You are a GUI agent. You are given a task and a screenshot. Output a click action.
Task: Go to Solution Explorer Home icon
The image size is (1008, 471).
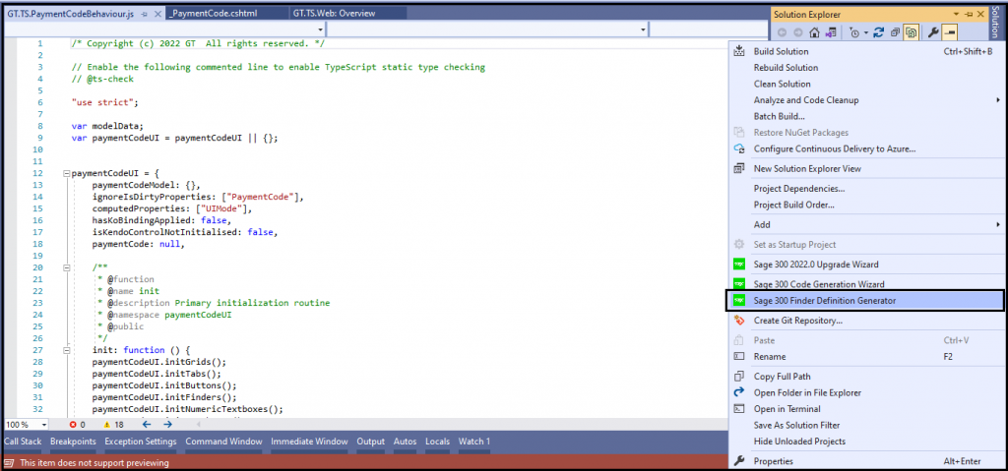point(814,32)
